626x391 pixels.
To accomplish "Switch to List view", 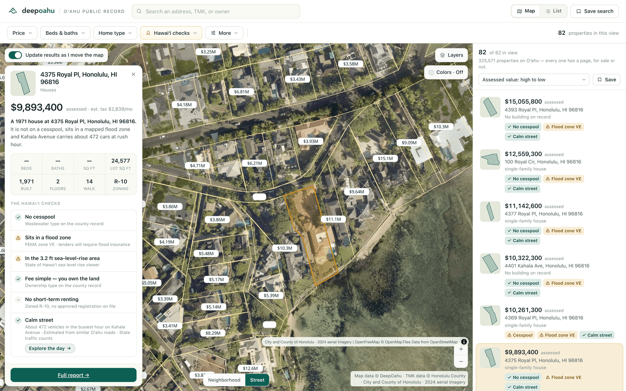I will pos(553,11).
